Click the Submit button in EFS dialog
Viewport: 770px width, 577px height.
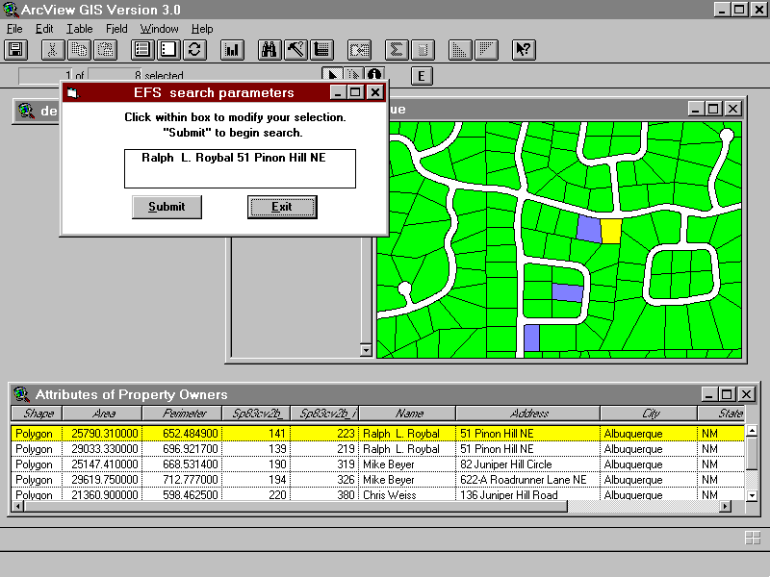[167, 207]
